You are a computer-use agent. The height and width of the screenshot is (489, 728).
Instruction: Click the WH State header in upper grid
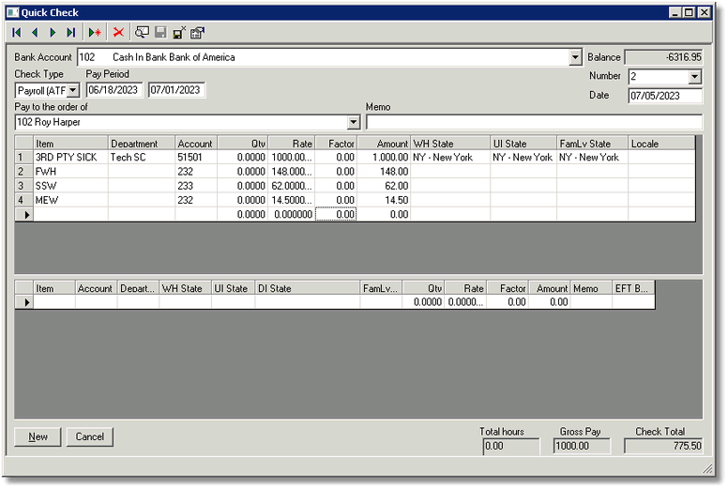tap(450, 144)
